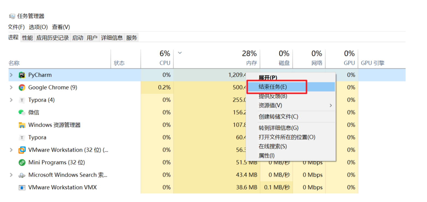Click the icon of the Typora row without a count
This screenshot has width=427, height=202.
[22, 137]
